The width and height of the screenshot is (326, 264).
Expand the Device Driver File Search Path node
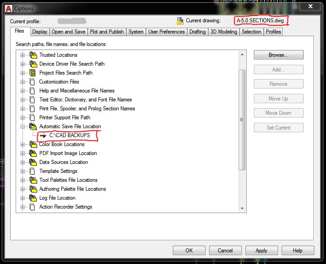pos(22,64)
